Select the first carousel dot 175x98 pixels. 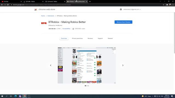85,86
